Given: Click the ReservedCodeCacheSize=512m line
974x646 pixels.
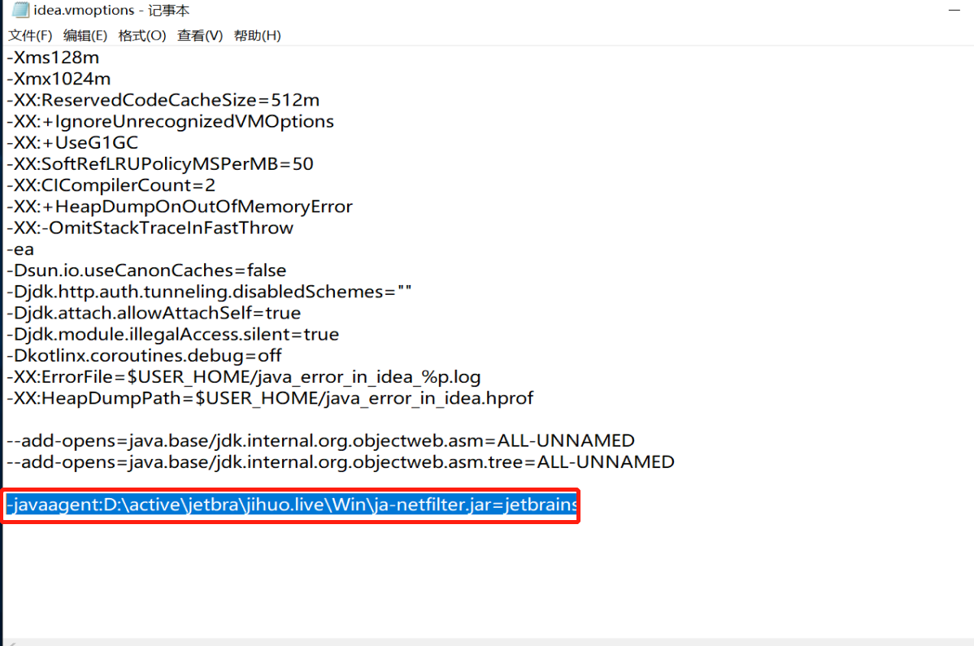Looking at the screenshot, I should coord(163,100).
